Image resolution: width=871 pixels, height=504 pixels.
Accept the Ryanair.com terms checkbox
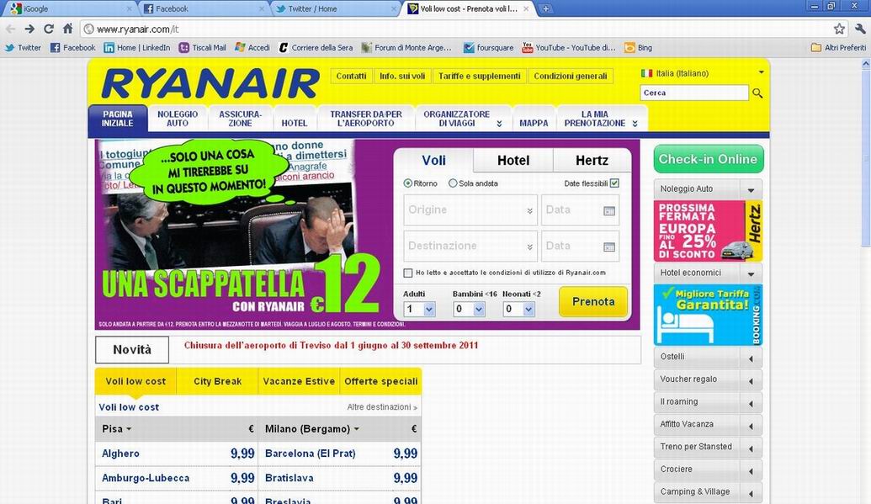click(408, 273)
